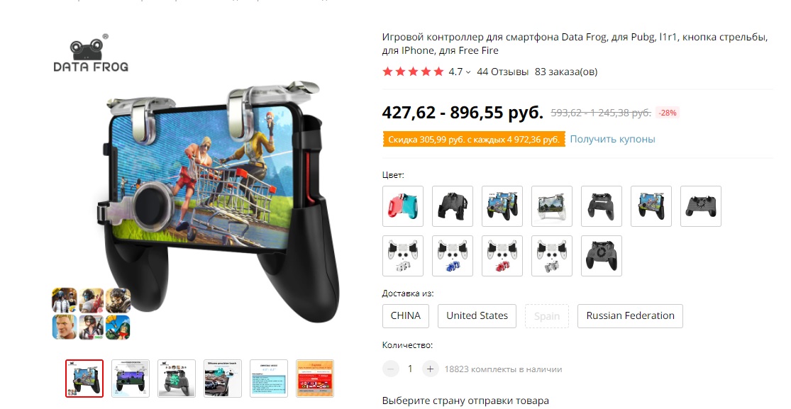Pick the red trigger buttons variant

(x=502, y=256)
